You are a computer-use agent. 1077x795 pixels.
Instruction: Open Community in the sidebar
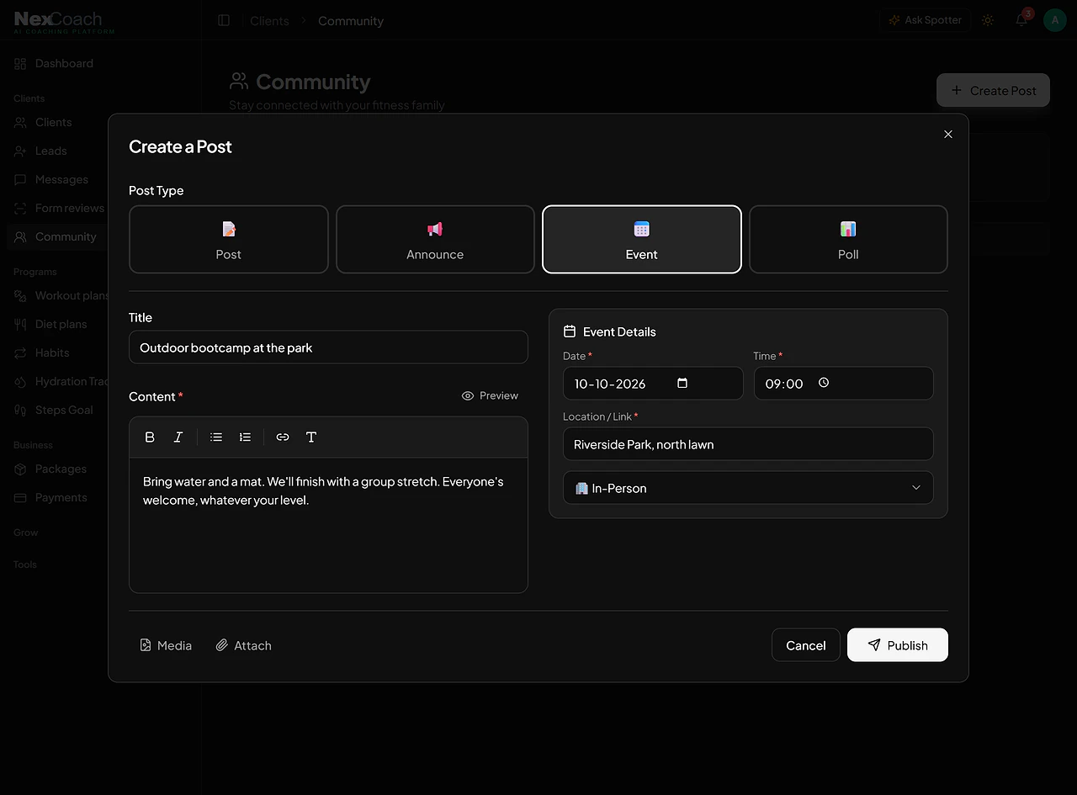coord(56,236)
